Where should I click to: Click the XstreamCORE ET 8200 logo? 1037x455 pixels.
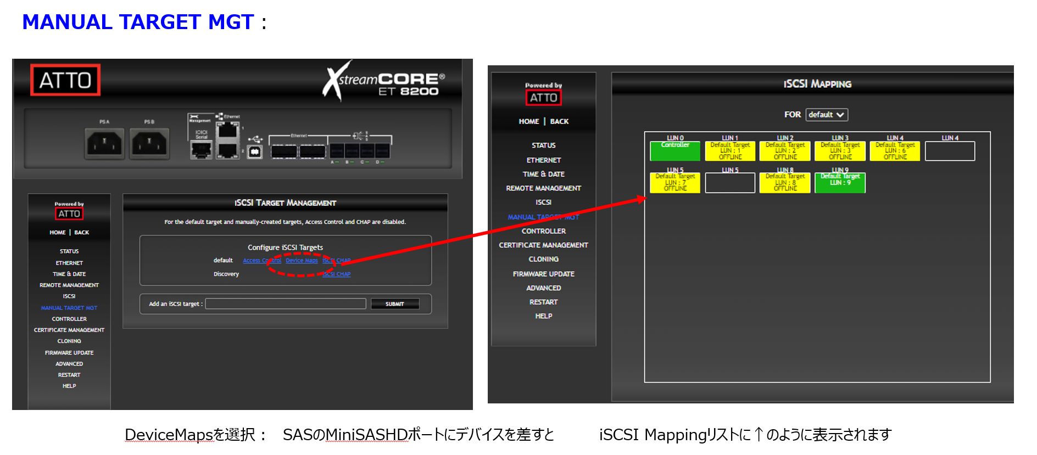click(384, 83)
